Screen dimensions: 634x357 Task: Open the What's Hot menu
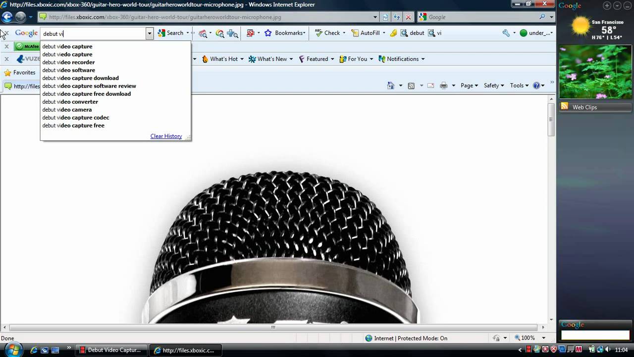click(222, 59)
